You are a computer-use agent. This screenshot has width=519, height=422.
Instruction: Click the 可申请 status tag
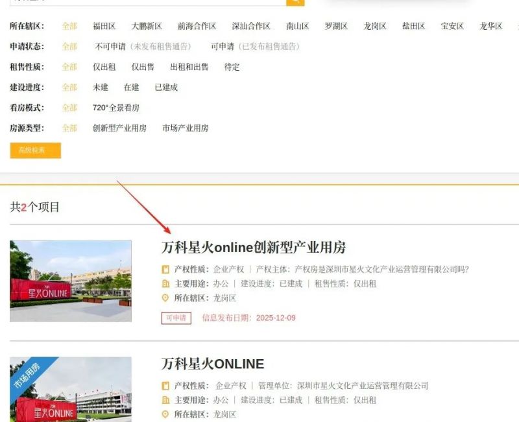[x=176, y=318]
